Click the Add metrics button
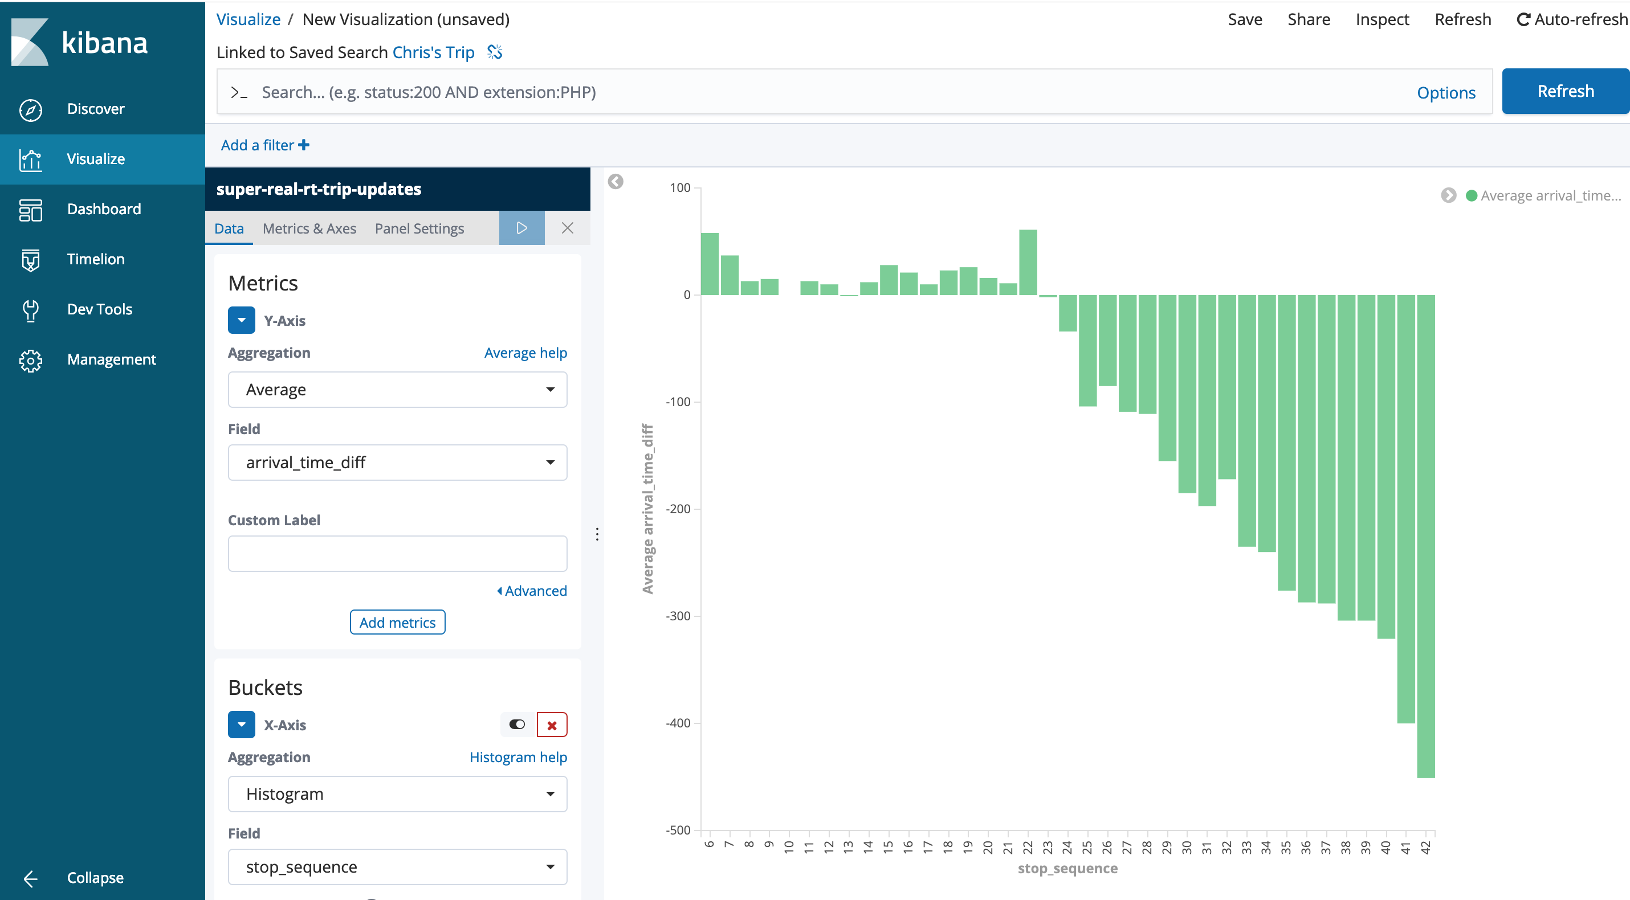The height and width of the screenshot is (900, 1630). point(397,623)
